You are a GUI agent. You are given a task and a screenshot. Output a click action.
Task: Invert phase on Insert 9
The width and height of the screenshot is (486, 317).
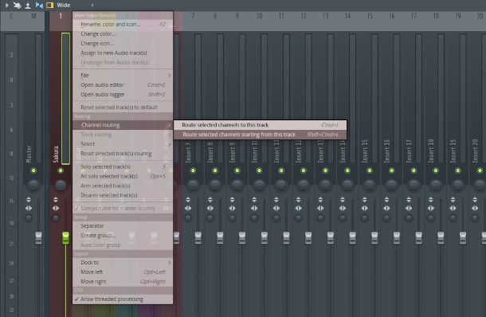[x=232, y=199]
